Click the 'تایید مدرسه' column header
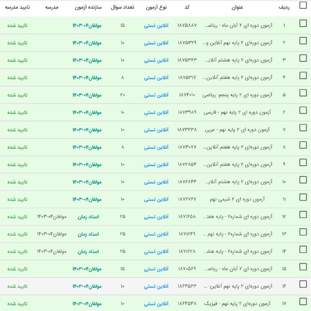This screenshot has width=311, height=311. pos(17,7)
